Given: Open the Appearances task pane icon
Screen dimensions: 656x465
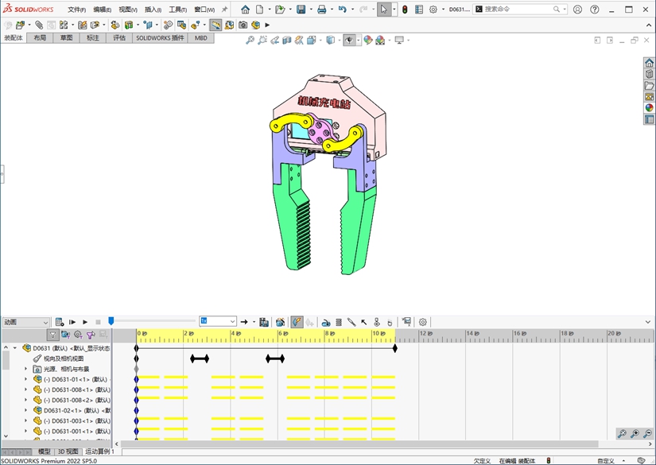Looking at the screenshot, I should pos(649,108).
